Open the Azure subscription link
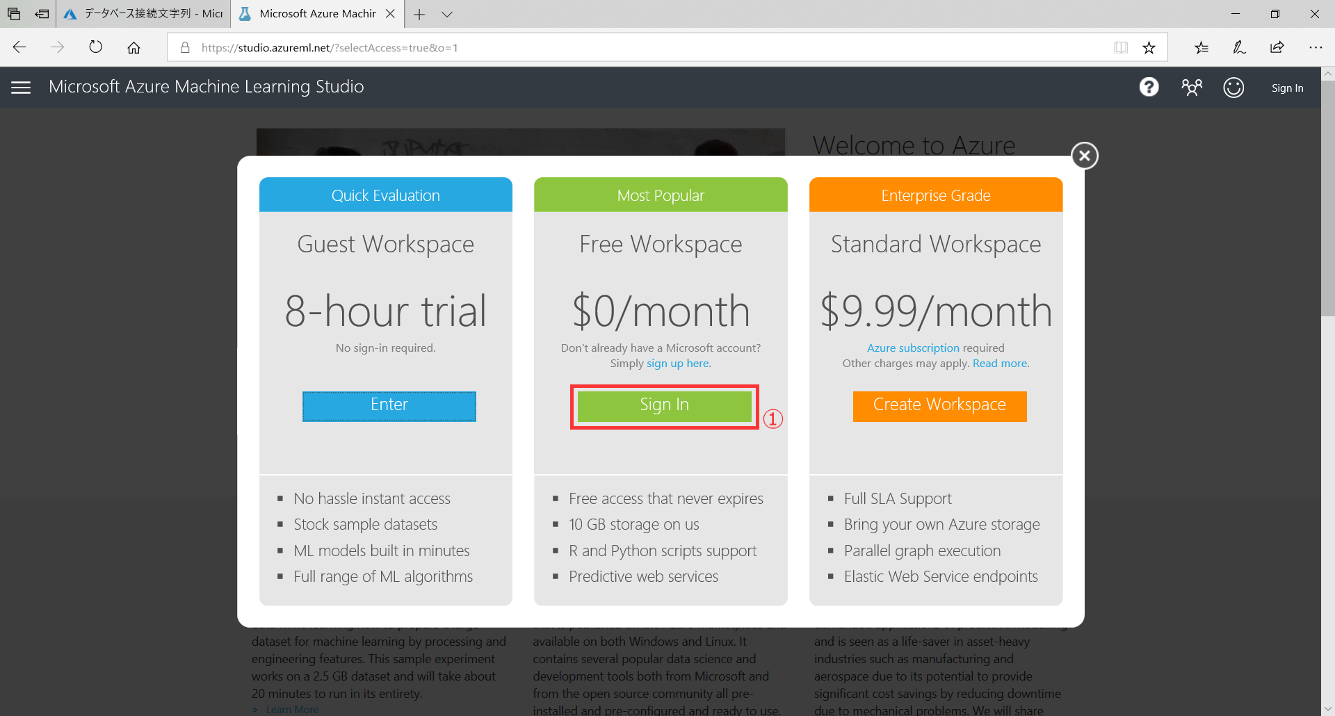1335x716 pixels. [x=913, y=348]
